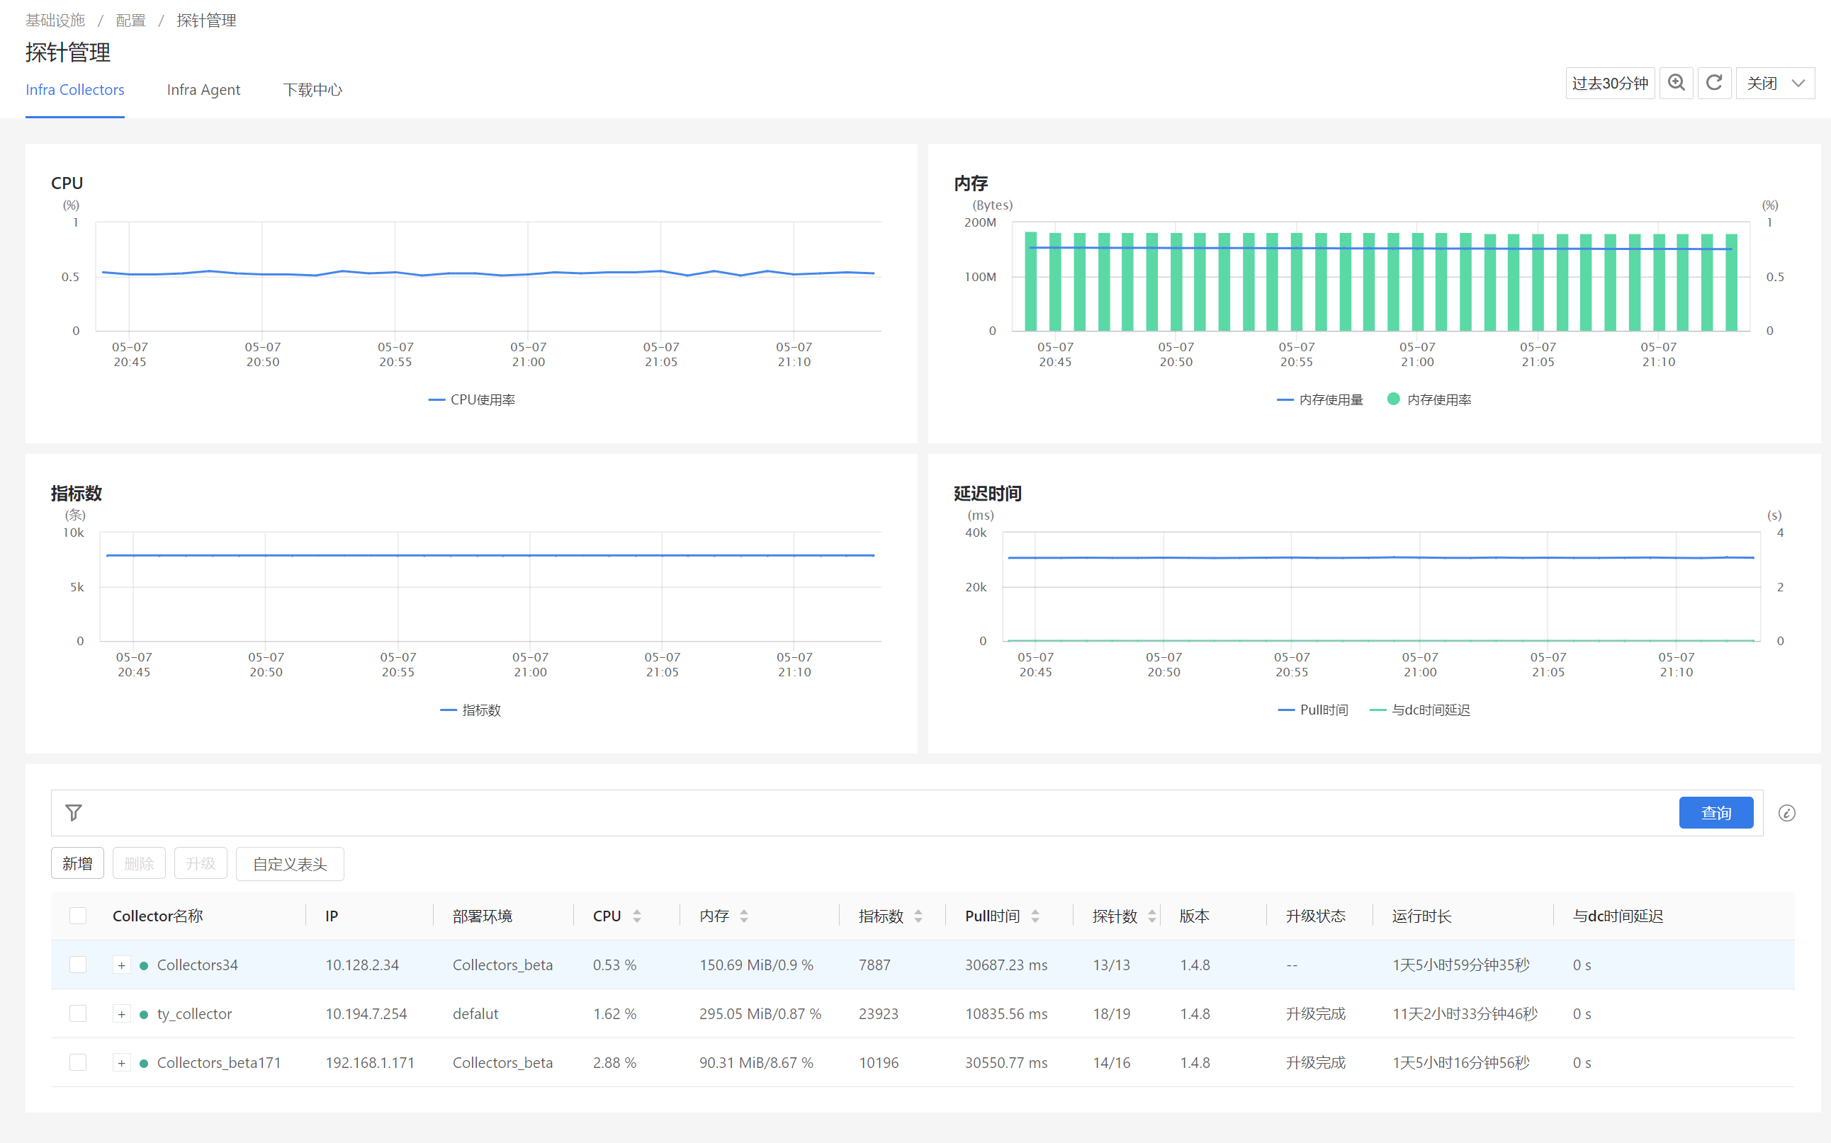This screenshot has height=1143, width=1831.
Task: Open the 过去30分钟 time range selector
Action: (x=1610, y=83)
